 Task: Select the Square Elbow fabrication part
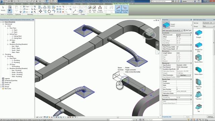point(199,58)
